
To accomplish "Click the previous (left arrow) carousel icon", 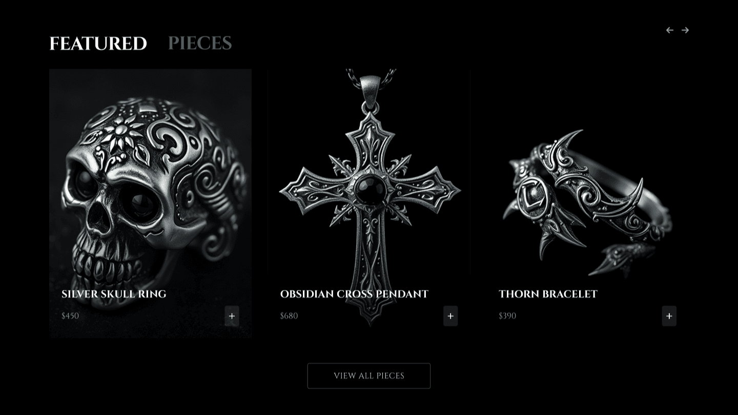I will click(669, 30).
